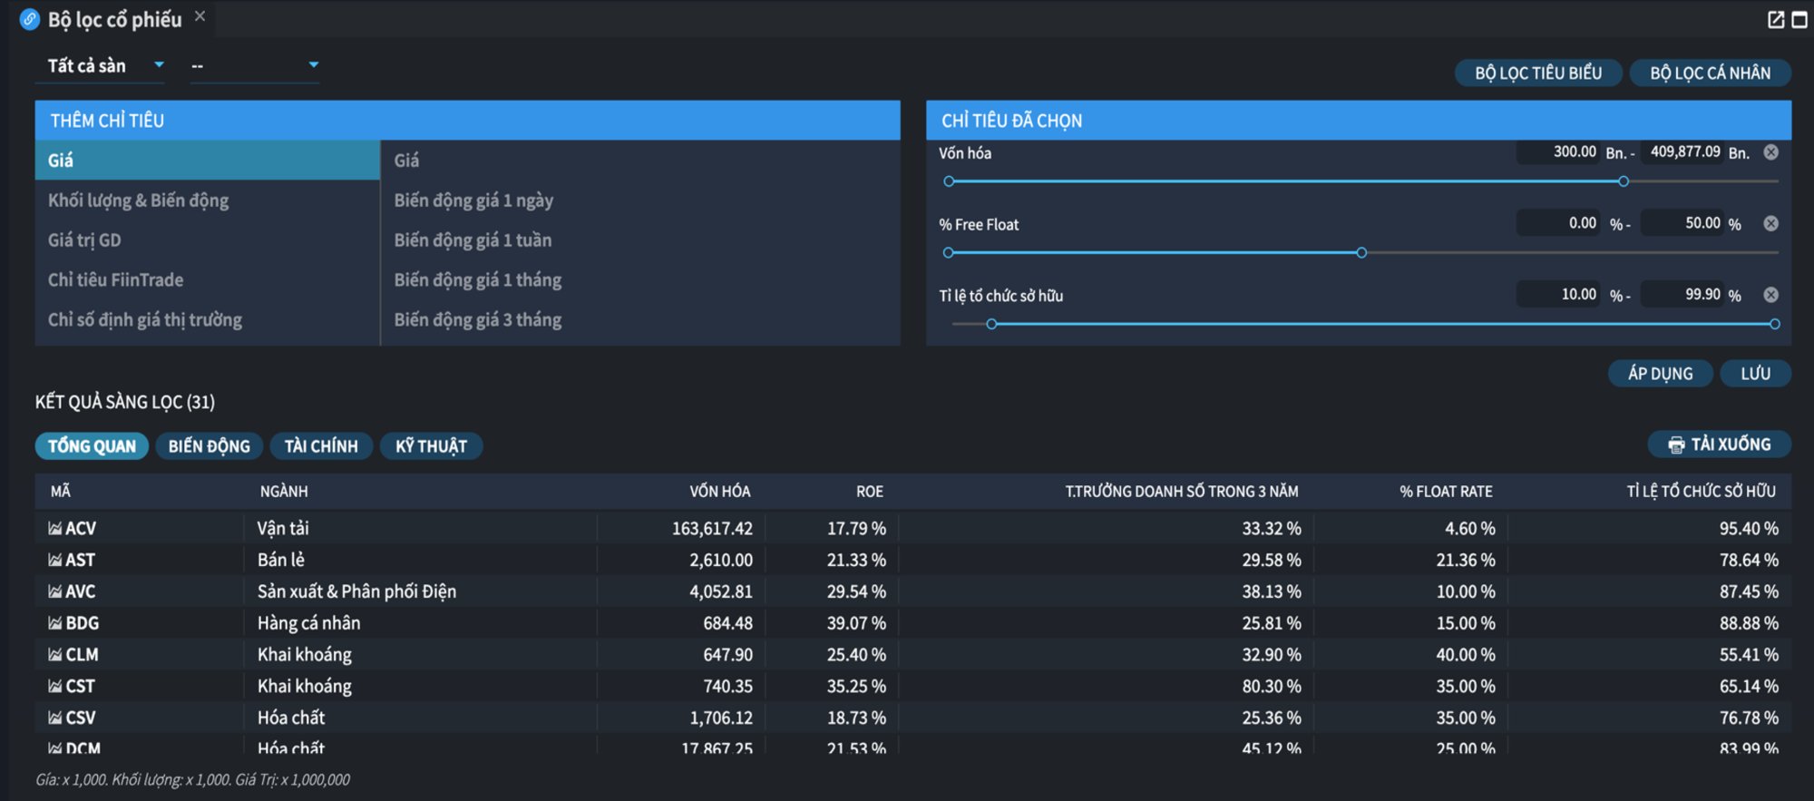Image resolution: width=1814 pixels, height=801 pixels.
Task: Open chart icon for ACV row
Action: click(x=54, y=528)
